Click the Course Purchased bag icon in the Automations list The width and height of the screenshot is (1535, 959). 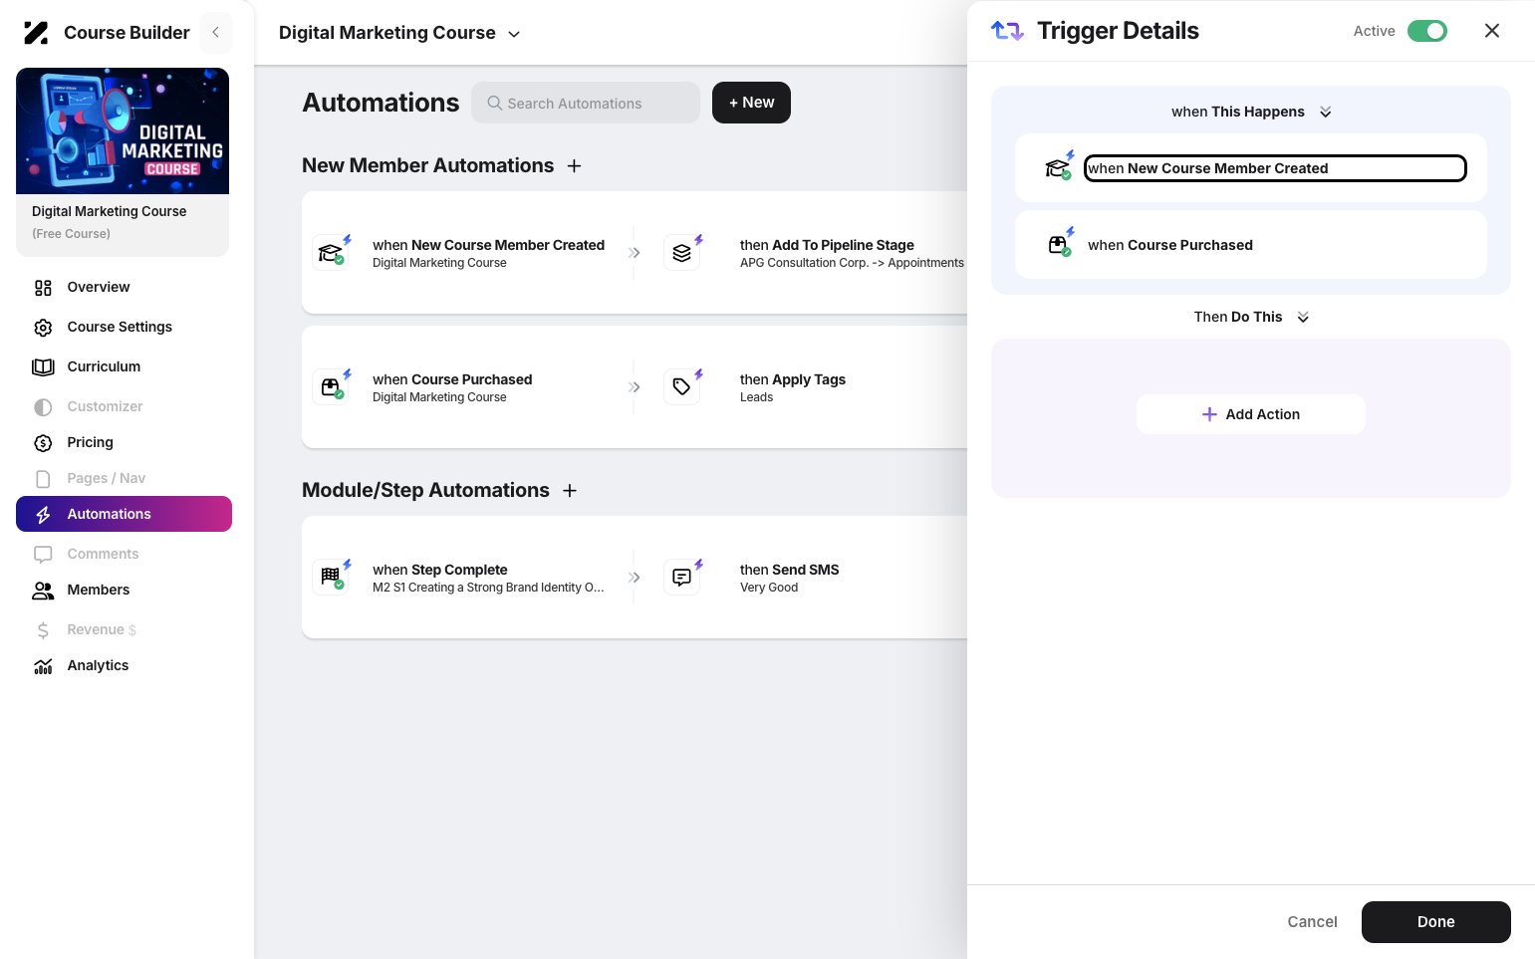[x=331, y=386]
